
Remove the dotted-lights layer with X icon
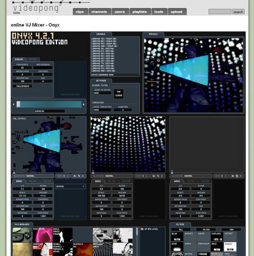(x=162, y=176)
